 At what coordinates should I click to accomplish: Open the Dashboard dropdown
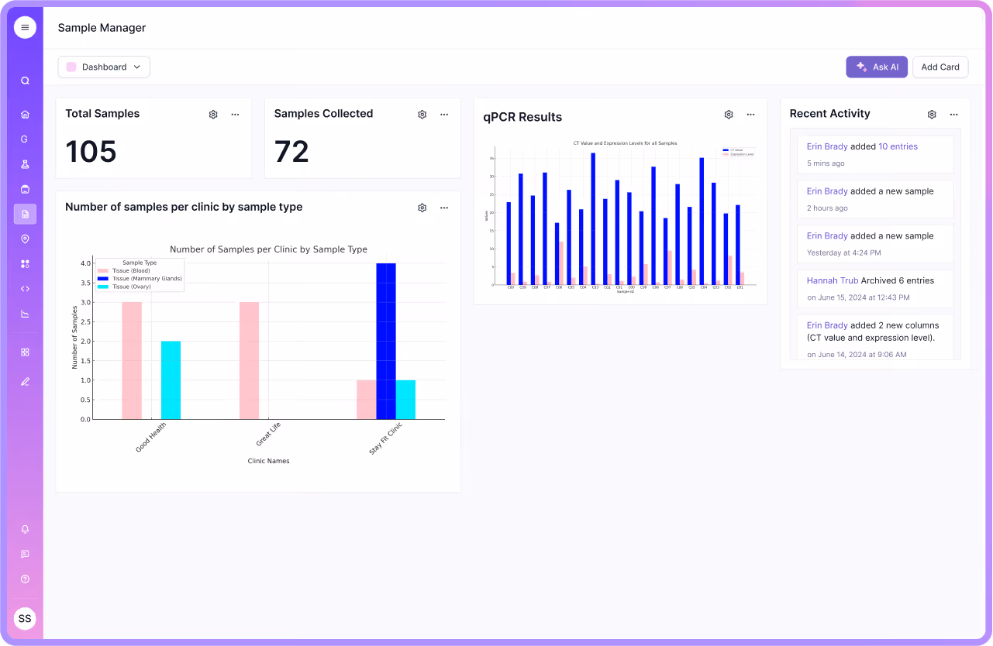click(x=103, y=67)
